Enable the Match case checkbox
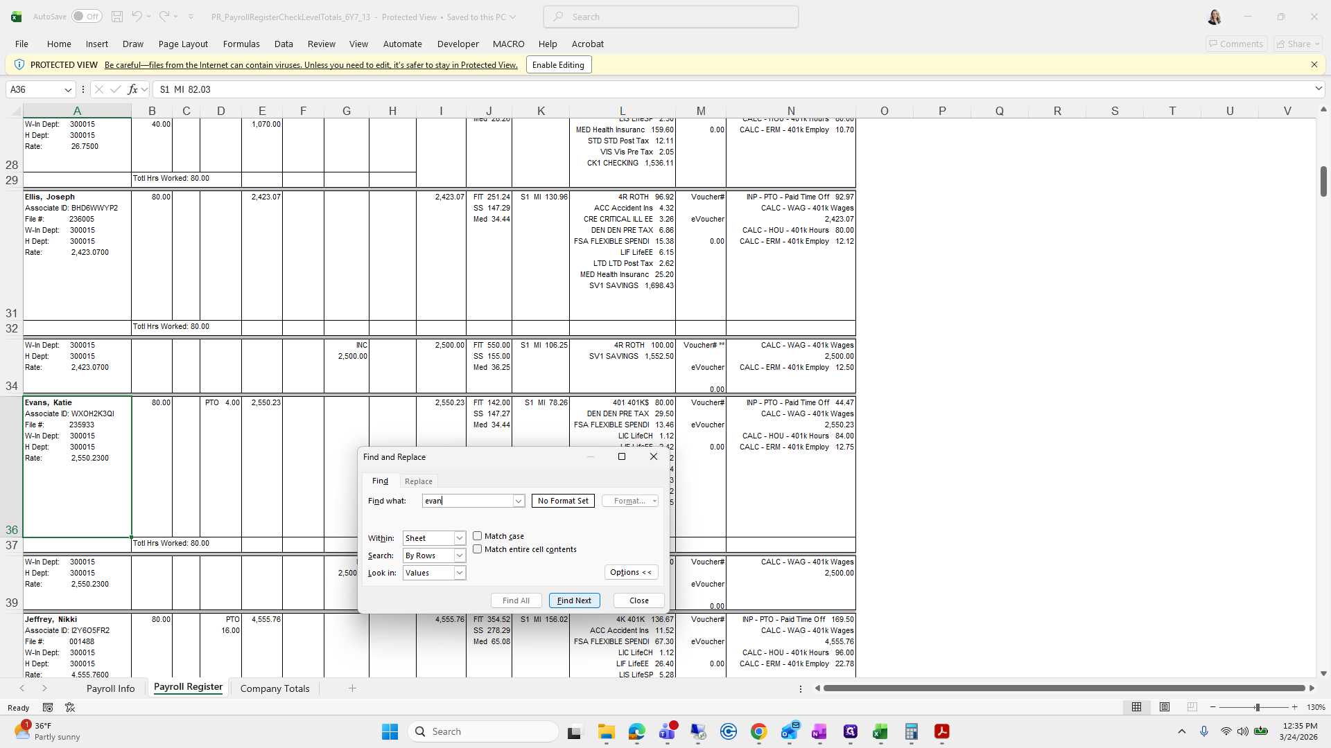1331x748 pixels. click(478, 536)
